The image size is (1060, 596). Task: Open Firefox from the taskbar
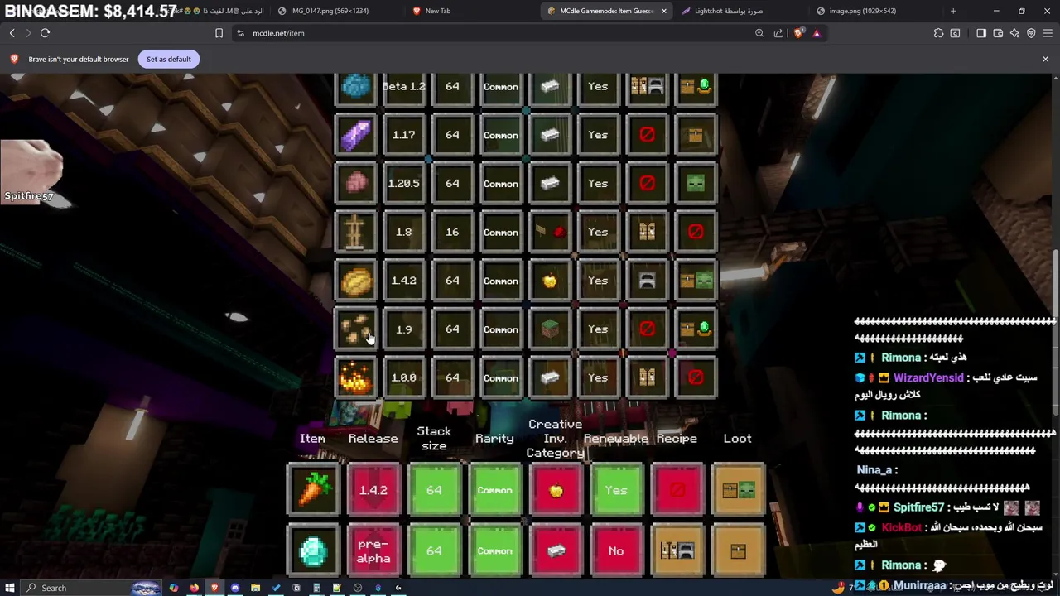click(194, 588)
